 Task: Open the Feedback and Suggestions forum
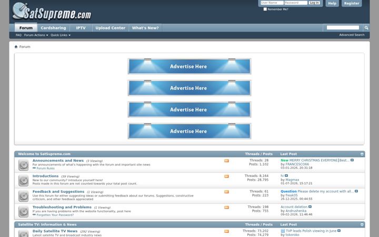coord(58,191)
